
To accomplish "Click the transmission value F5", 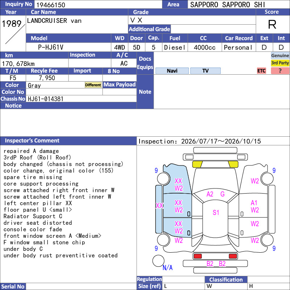I will click(13, 78).
